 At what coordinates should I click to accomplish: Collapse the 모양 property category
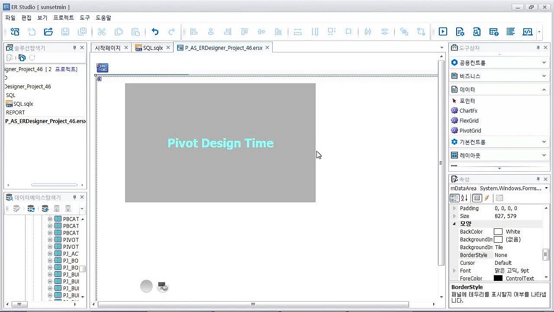(x=454, y=224)
